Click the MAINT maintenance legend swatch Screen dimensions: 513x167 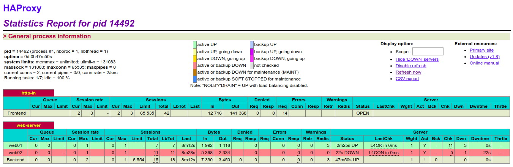tap(195, 72)
